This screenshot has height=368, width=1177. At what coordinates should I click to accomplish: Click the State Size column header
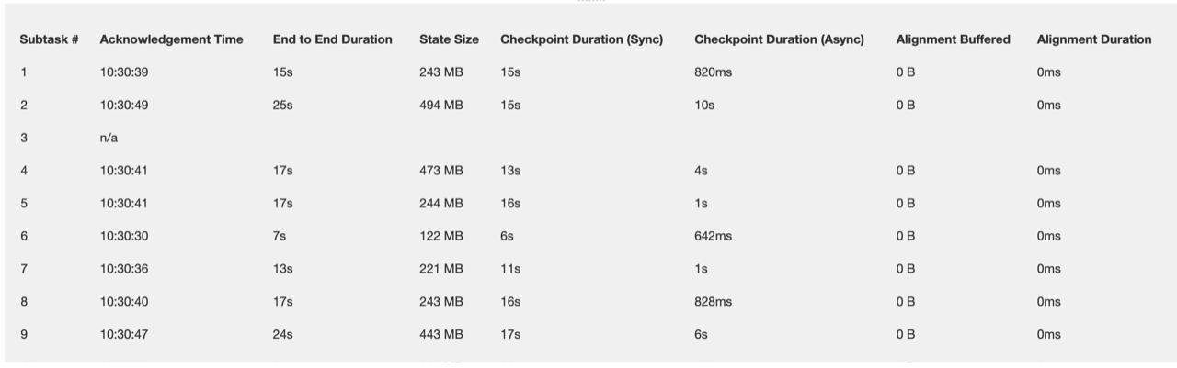449,39
